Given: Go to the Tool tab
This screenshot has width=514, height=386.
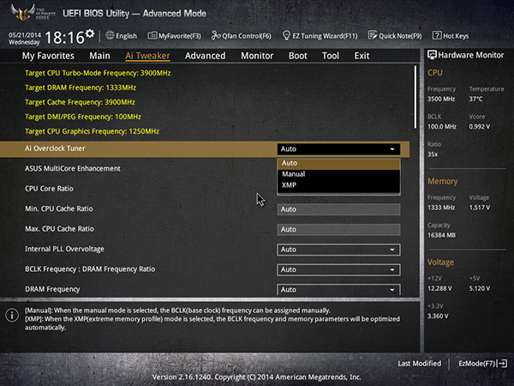Looking at the screenshot, I should click(x=331, y=56).
